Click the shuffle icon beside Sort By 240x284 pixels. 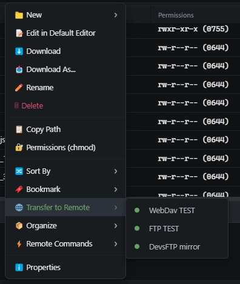tap(19, 171)
